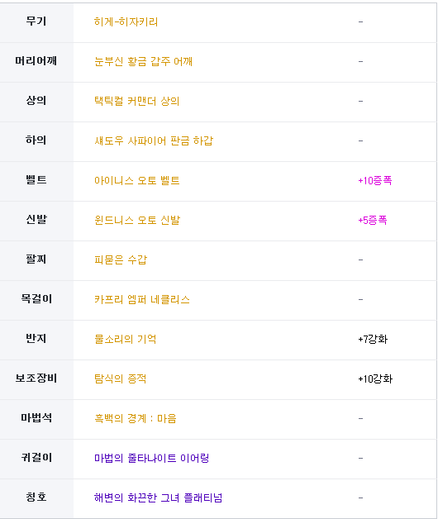
Task: Select the 물소리의 기억 ring item
Action: pos(125,340)
